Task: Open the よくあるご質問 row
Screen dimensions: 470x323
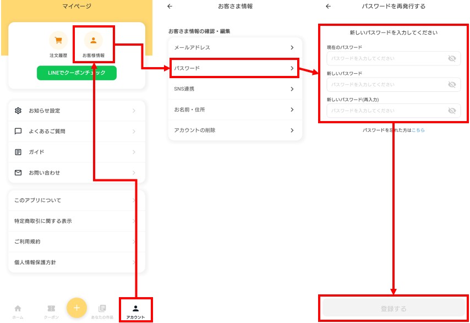Action: tap(76, 132)
